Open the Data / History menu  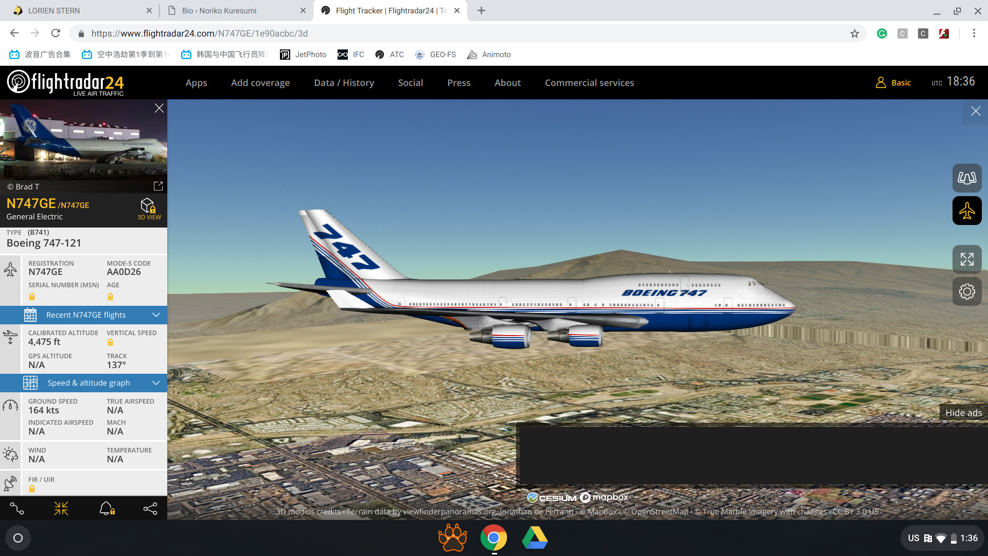pos(344,82)
